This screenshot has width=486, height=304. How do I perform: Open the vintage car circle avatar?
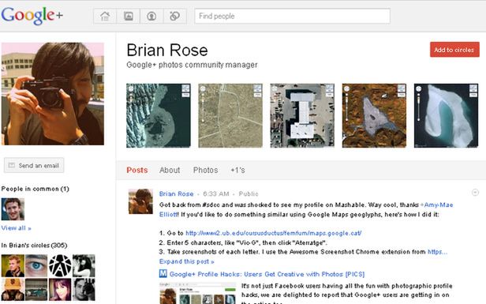(x=36, y=290)
